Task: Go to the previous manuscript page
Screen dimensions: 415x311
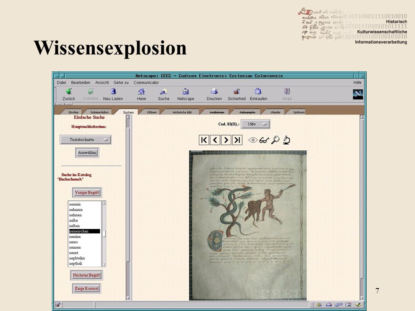Action: [215, 140]
